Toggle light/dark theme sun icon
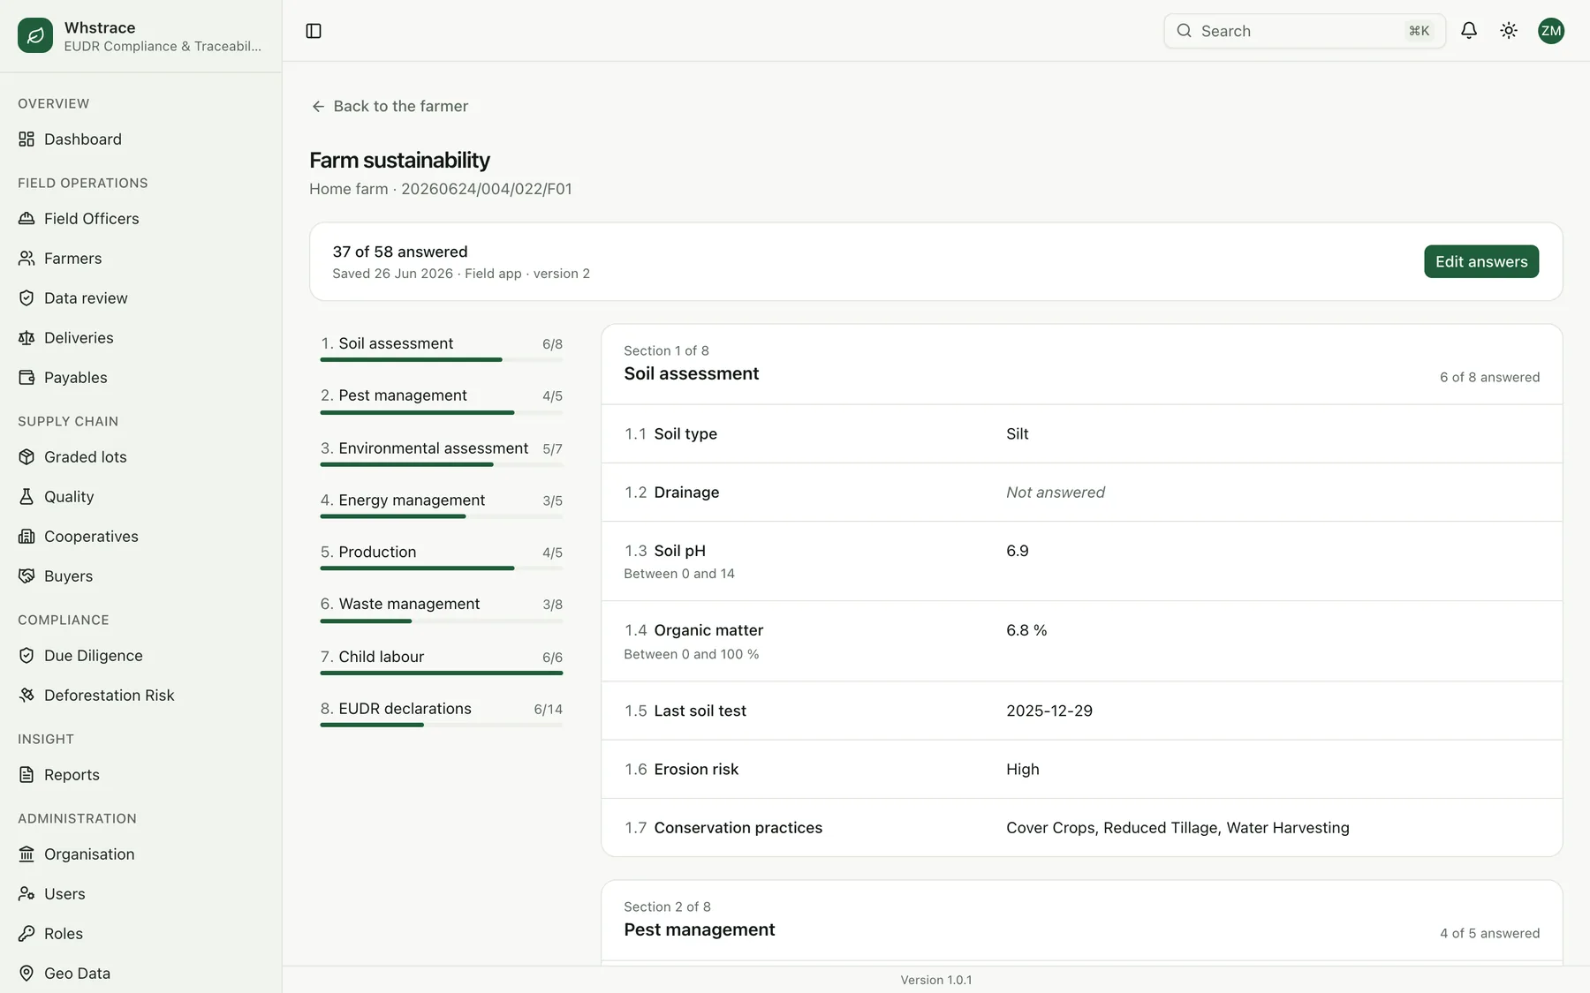Viewport: 1590px width, 993px height. [x=1509, y=31]
